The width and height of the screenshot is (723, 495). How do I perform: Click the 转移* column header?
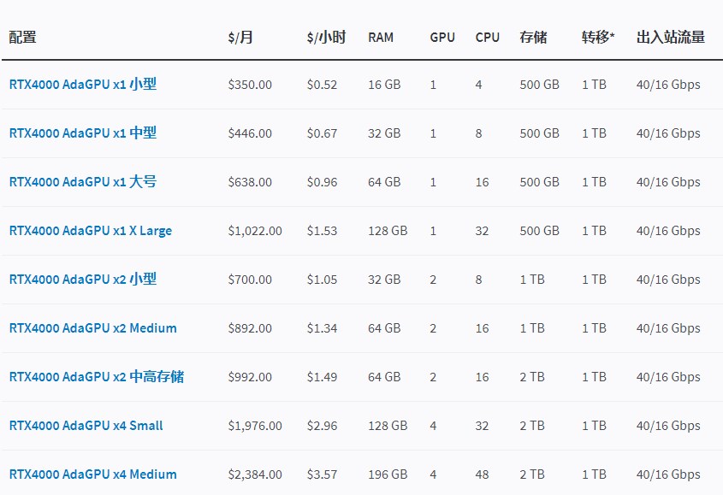coord(598,38)
